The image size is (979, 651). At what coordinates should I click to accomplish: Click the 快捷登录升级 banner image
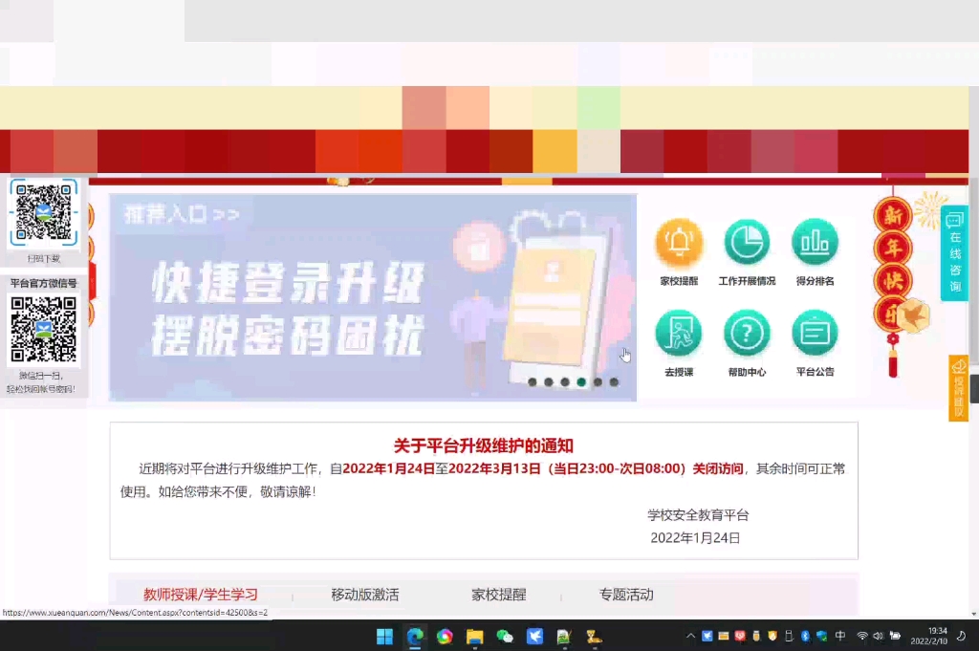click(373, 297)
